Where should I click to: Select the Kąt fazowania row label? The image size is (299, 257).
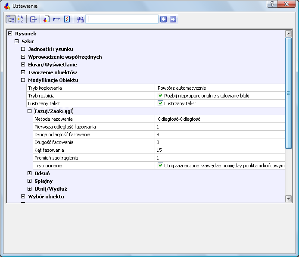pos(49,150)
